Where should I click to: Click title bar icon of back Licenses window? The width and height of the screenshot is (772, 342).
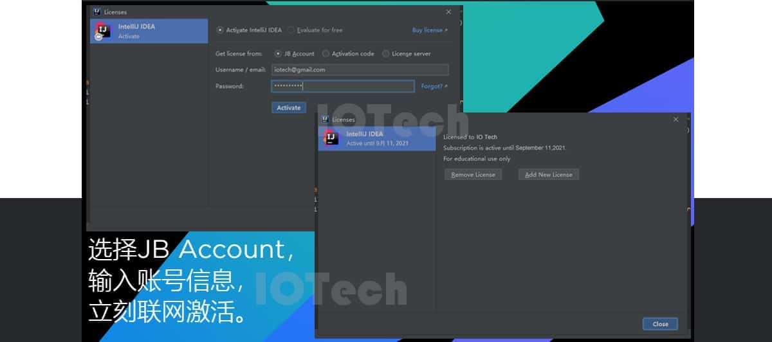(x=96, y=12)
